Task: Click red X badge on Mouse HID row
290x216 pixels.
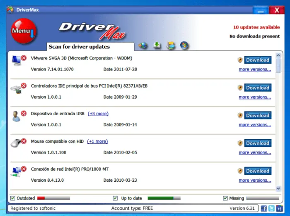Action: [24, 141]
